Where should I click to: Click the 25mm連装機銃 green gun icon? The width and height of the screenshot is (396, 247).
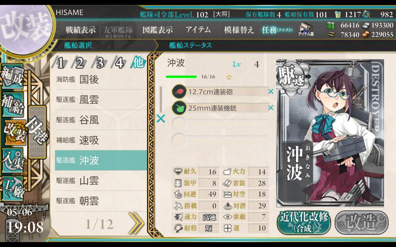(x=179, y=108)
